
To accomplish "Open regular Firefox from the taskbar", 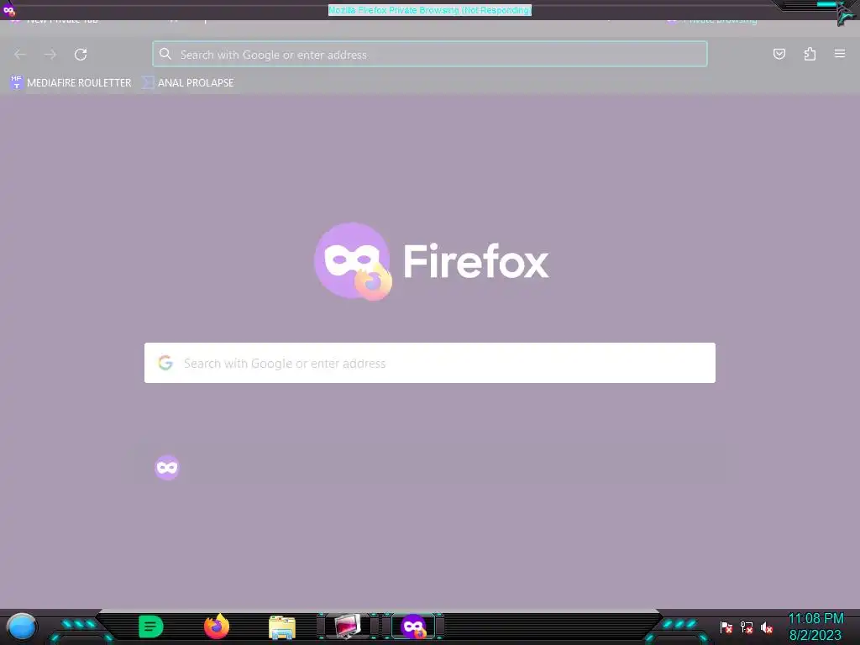I will 217,627.
